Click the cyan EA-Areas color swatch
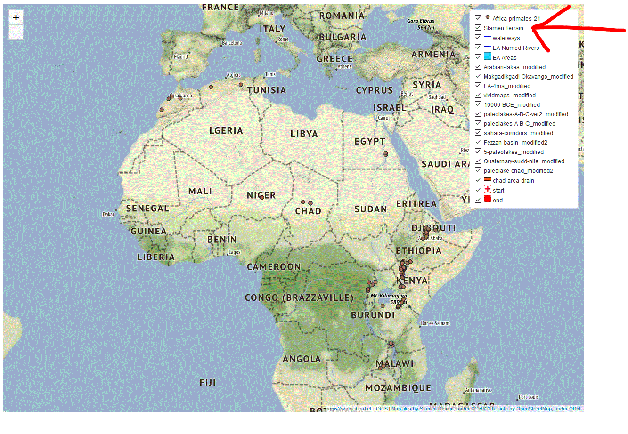This screenshot has width=628, height=434. (487, 57)
